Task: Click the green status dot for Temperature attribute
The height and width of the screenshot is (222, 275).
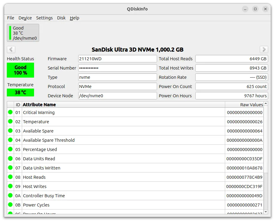Action: (10, 121)
